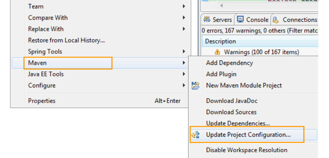Expand the Compare With submenu arrow
This screenshot has width=329, height=158.
pos(184,18)
